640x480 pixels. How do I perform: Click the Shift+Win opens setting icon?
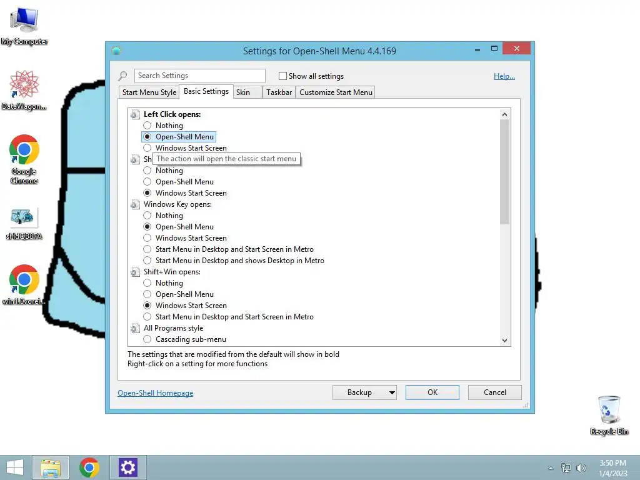135,272
